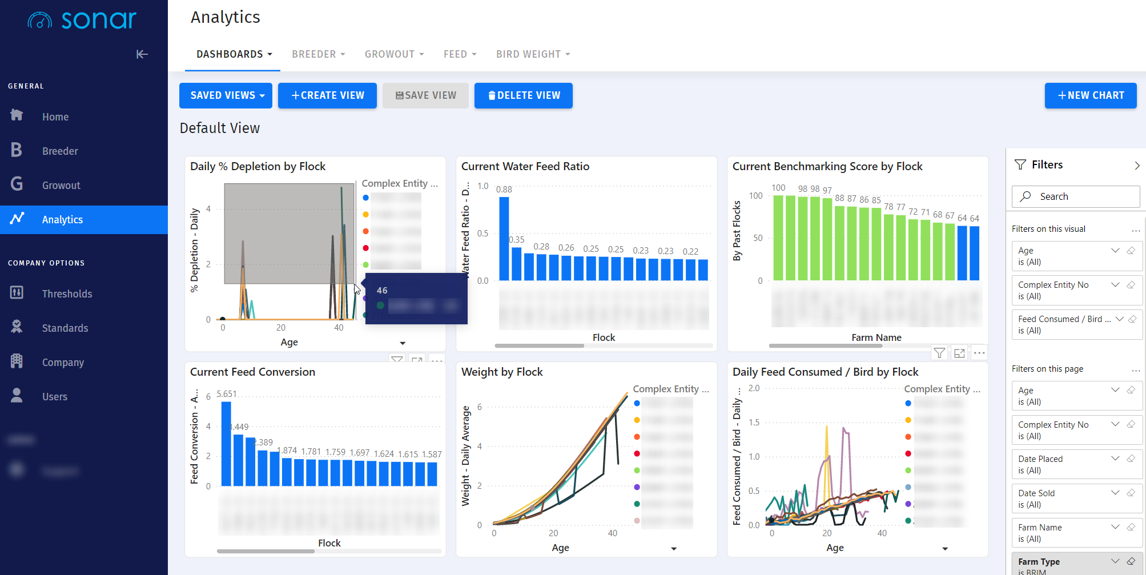The width and height of the screenshot is (1146, 575).
Task: Open the Growout section G icon
Action: click(x=17, y=184)
